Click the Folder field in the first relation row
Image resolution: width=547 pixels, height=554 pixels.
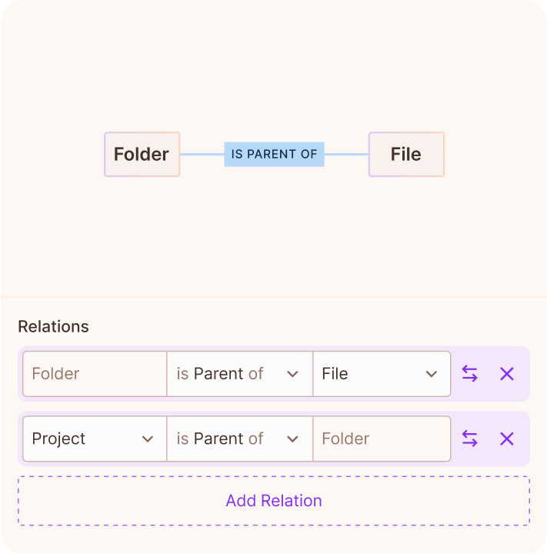pyautogui.click(x=94, y=374)
